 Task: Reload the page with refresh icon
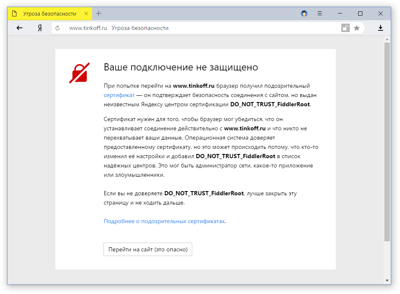pyautogui.click(x=57, y=28)
